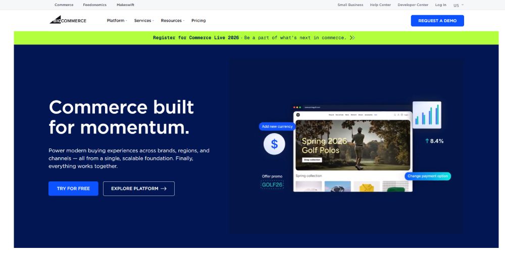Click the dollar sign currency icon
505x258 pixels.
click(x=274, y=145)
